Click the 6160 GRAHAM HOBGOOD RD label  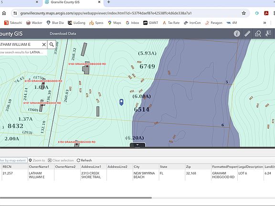click(87, 64)
